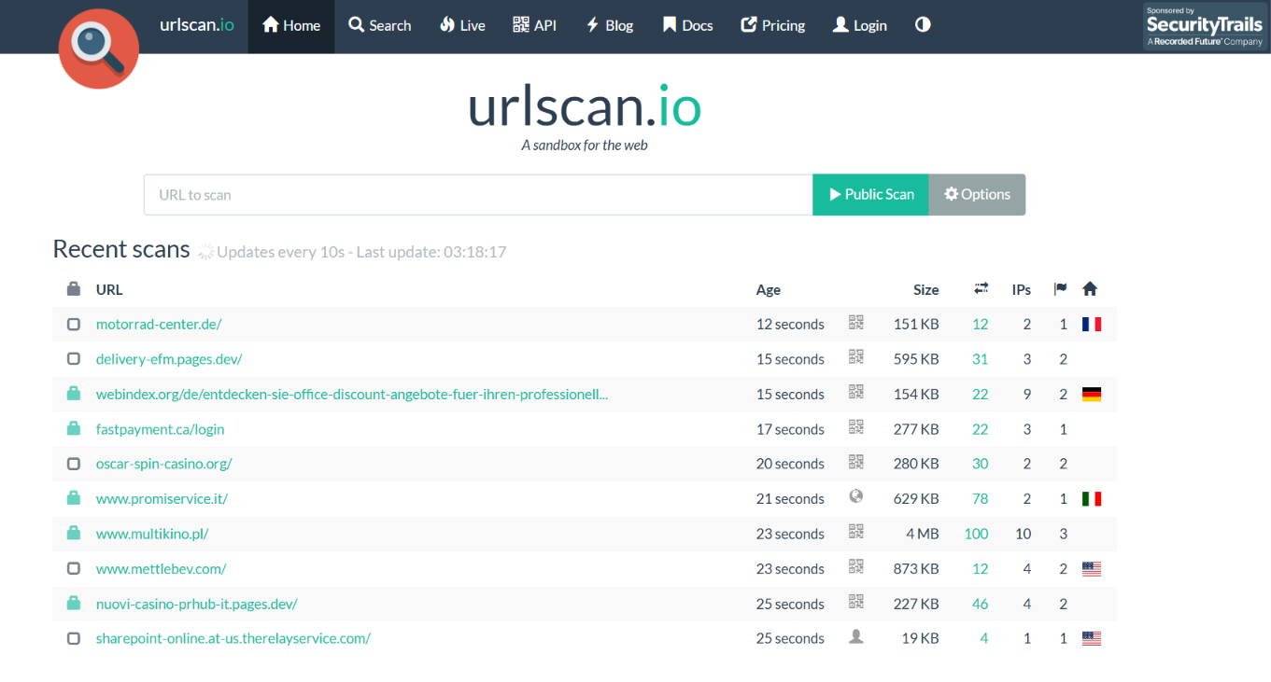
Task: Click request count 78 for promiservice.it
Action: pos(980,499)
